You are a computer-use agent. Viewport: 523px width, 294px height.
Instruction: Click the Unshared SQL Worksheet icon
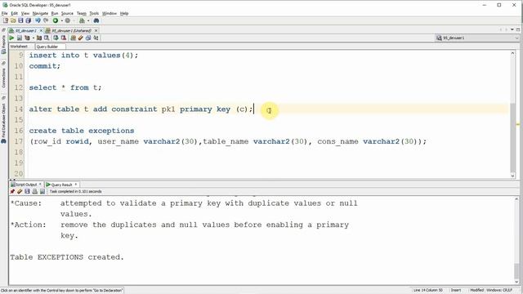[x=73, y=38]
